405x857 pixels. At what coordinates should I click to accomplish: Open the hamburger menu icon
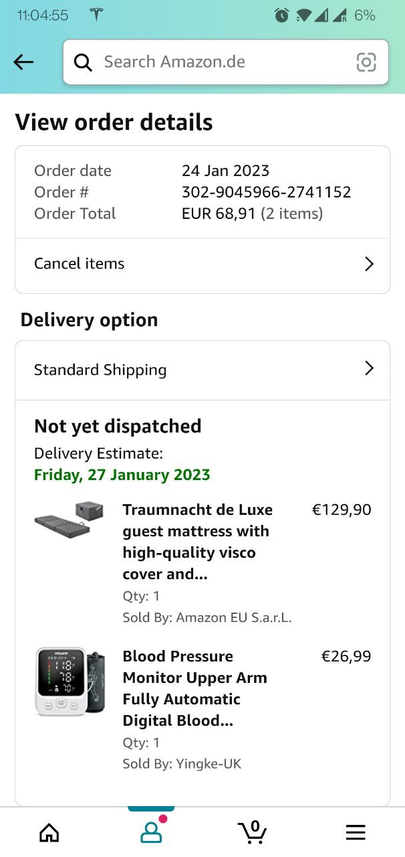pyautogui.click(x=356, y=832)
